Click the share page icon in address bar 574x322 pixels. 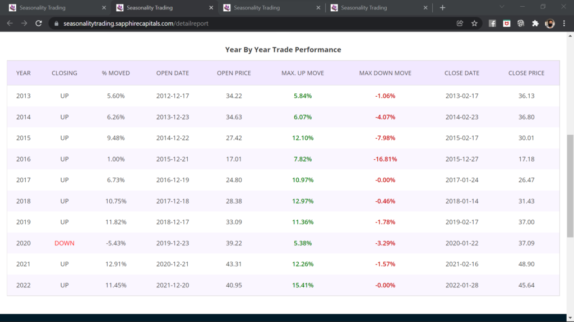pos(460,23)
